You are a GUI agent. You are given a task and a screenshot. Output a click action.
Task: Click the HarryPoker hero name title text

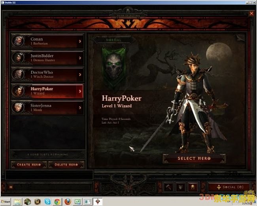(x=121, y=98)
